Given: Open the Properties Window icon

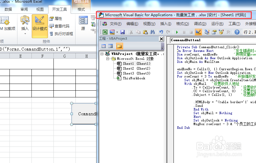Looking at the screenshot, I should pyautogui.click(x=214, y=32).
